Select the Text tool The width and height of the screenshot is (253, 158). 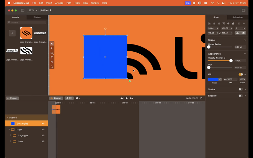click(52, 57)
